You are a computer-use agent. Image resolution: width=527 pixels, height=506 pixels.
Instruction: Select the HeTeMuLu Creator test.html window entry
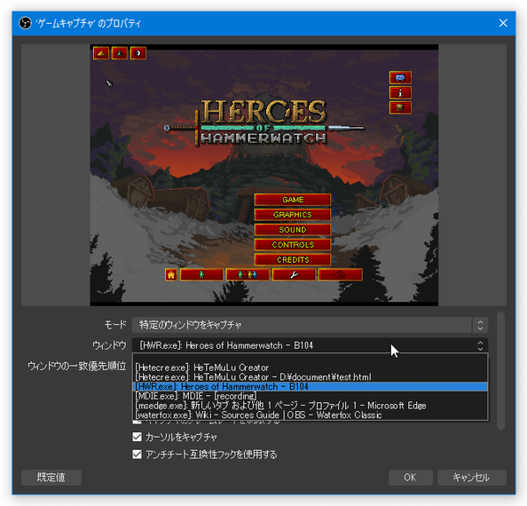point(311,377)
